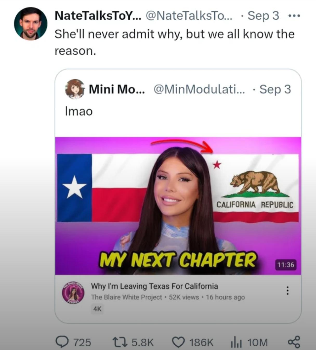Screen dimensions: 316x350
Task: Open the quoted tweet's Sep 3 timestamp
Action: pos(275,89)
